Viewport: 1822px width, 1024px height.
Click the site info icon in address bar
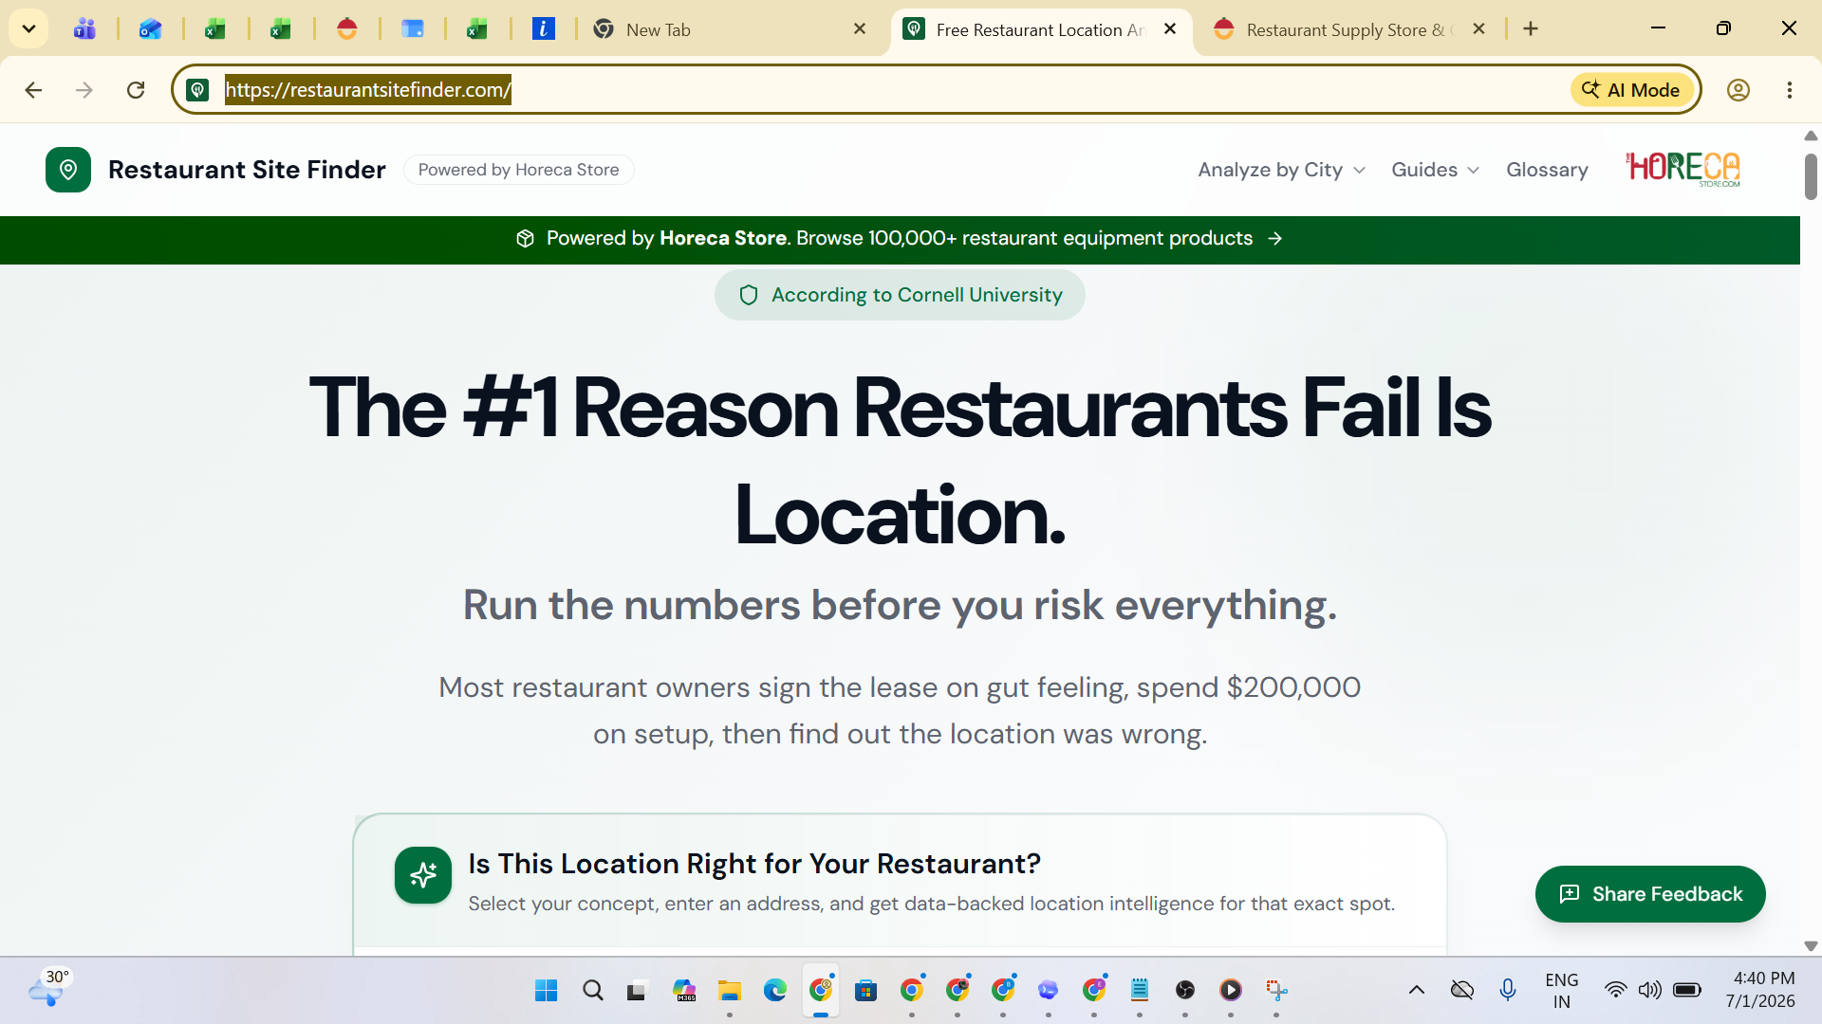point(197,90)
